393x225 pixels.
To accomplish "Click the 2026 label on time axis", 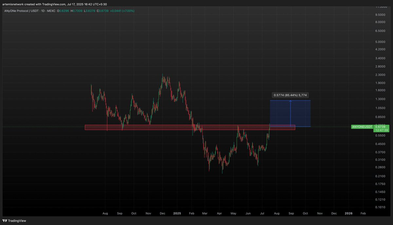I will pos(349,213).
